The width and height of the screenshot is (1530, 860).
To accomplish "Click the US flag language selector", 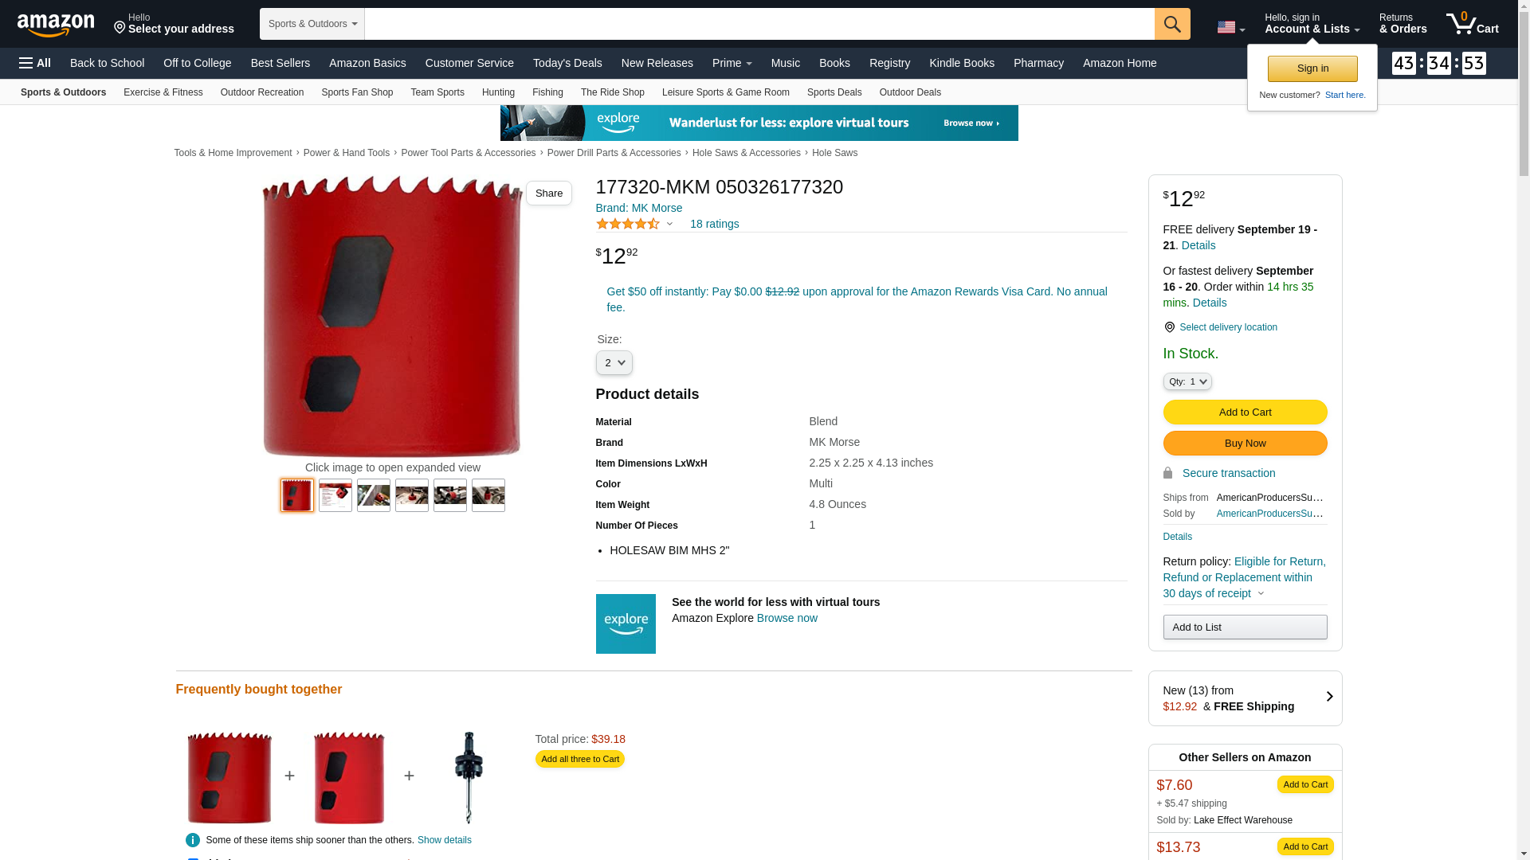I will pos(1230,28).
